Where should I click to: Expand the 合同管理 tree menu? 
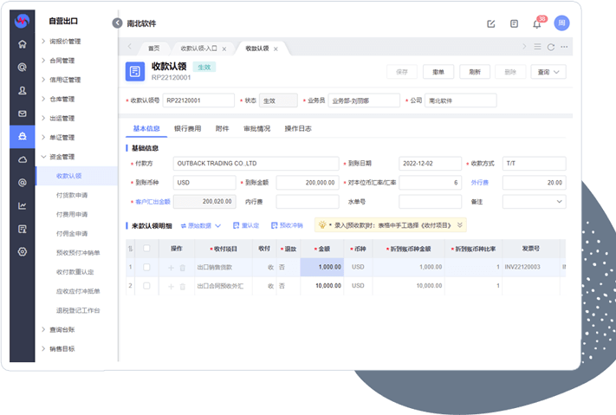pos(62,61)
